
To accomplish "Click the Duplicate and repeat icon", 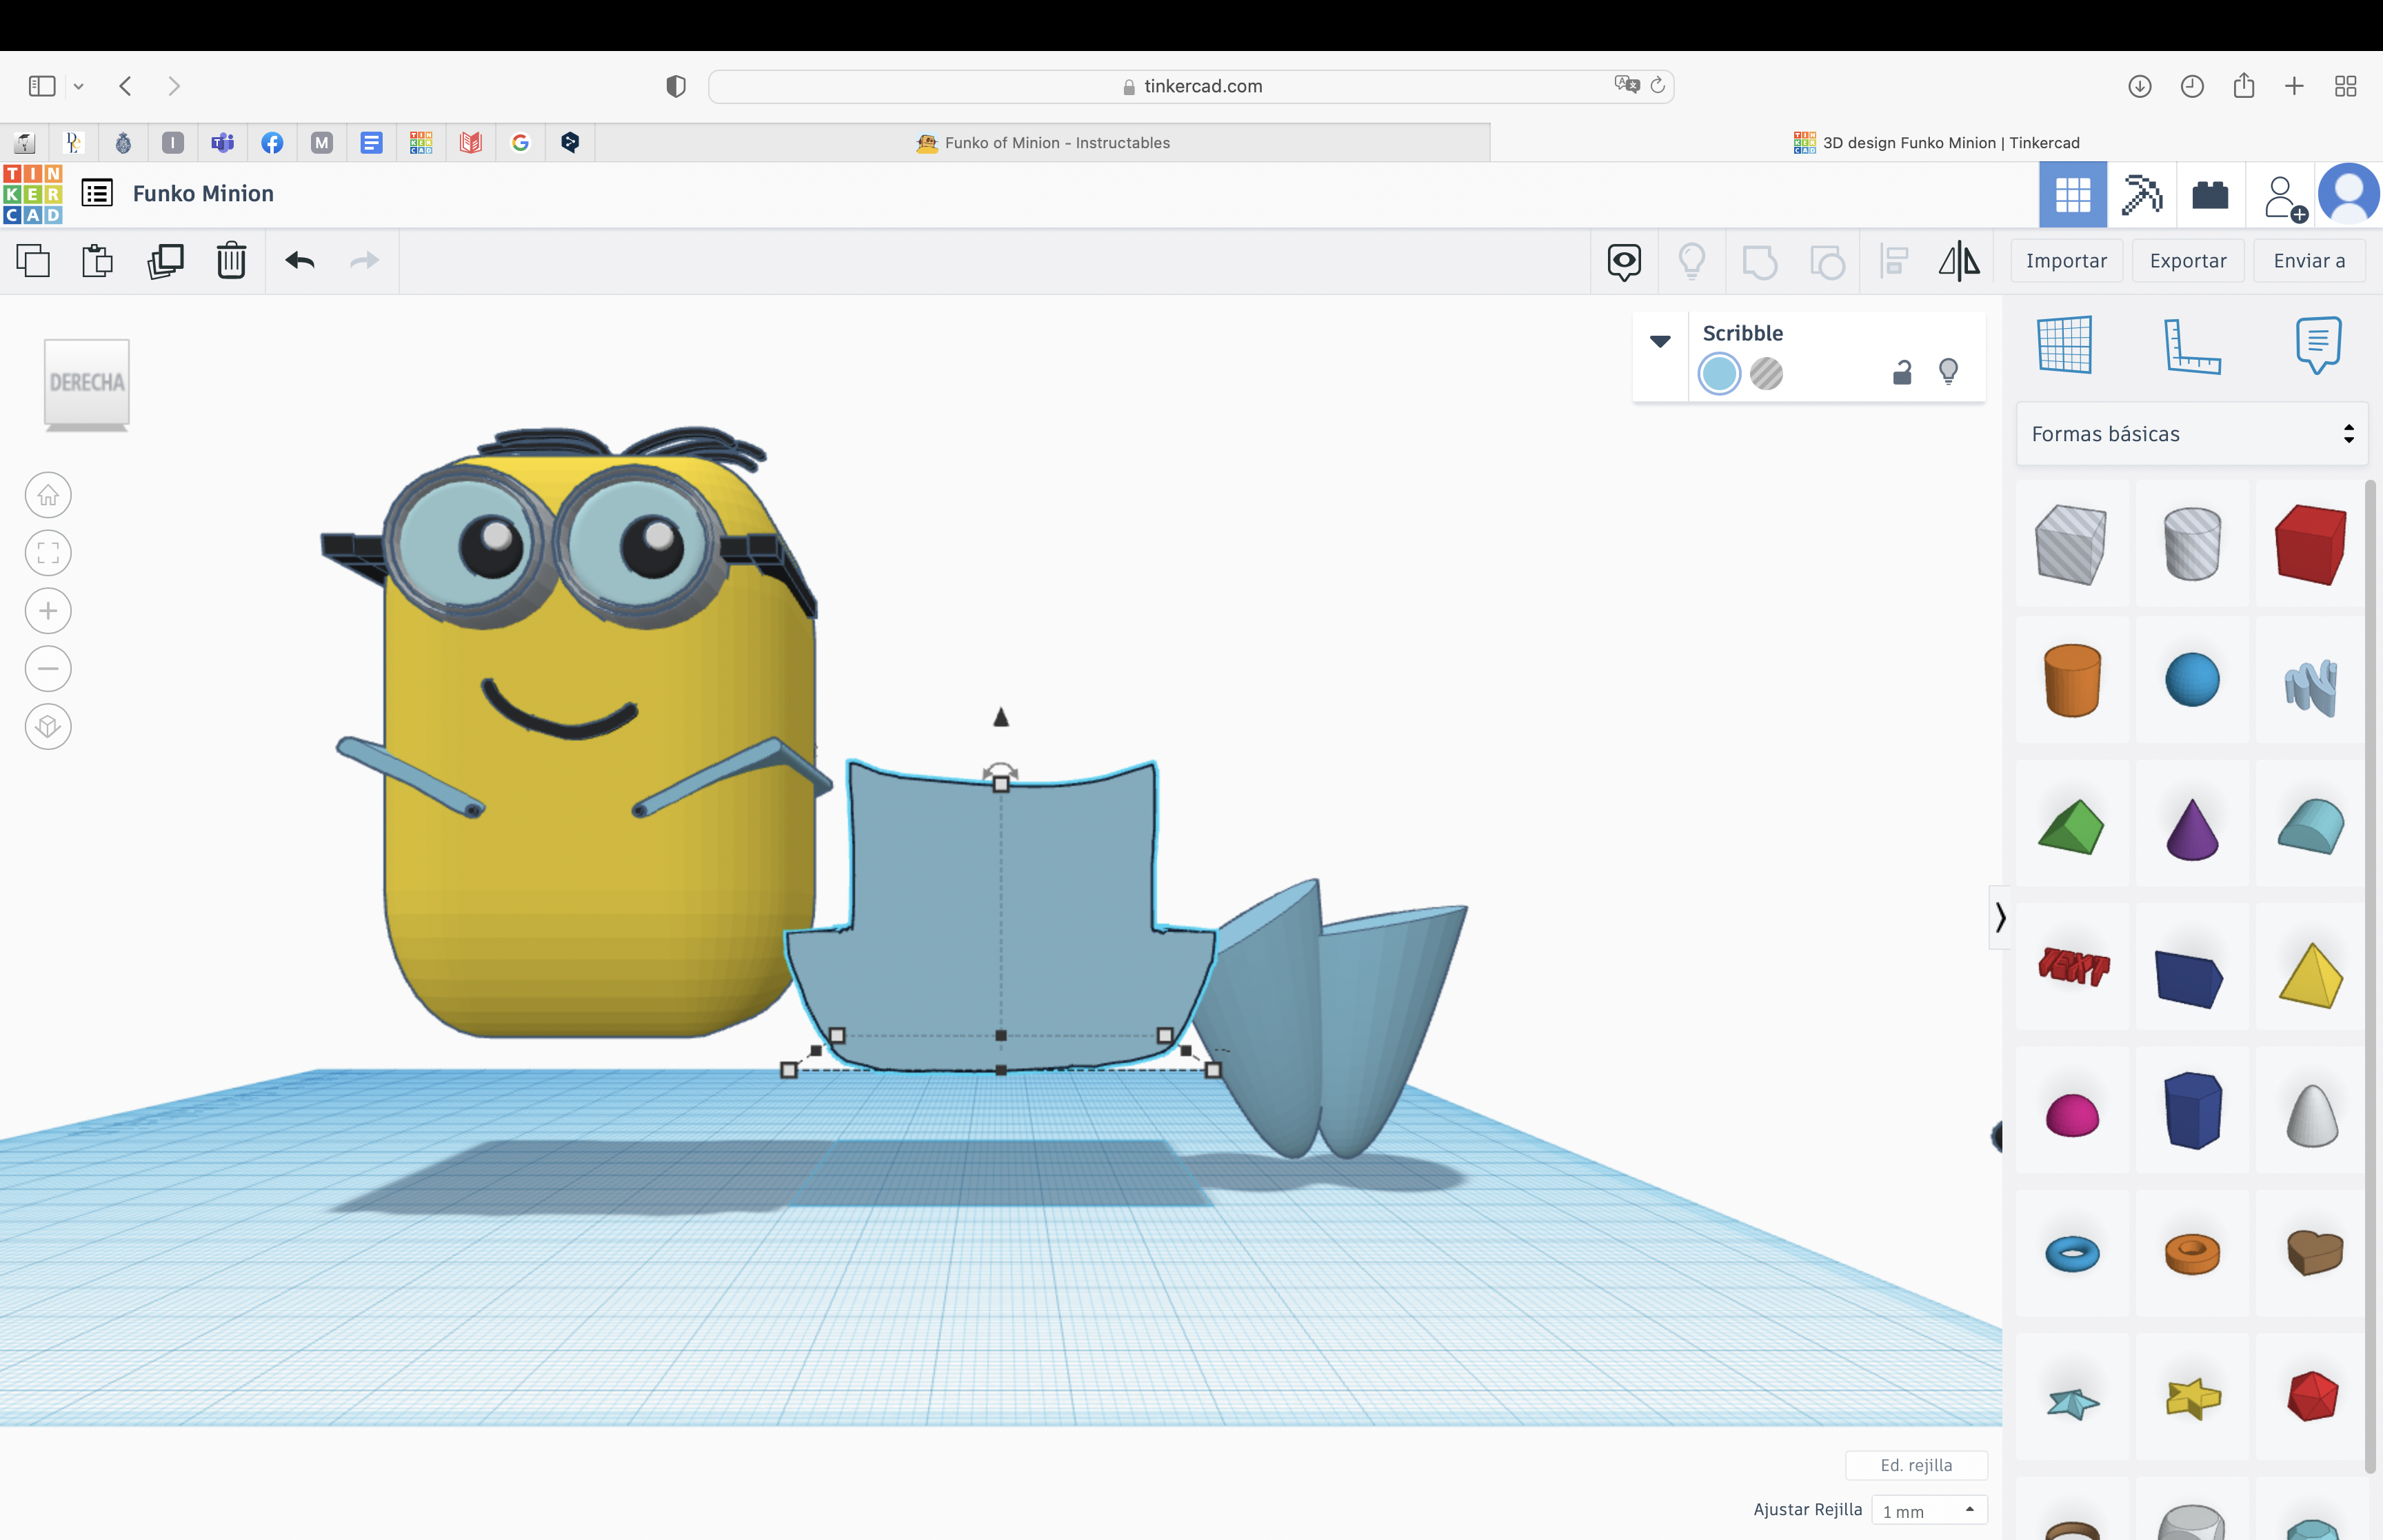I will (165, 261).
